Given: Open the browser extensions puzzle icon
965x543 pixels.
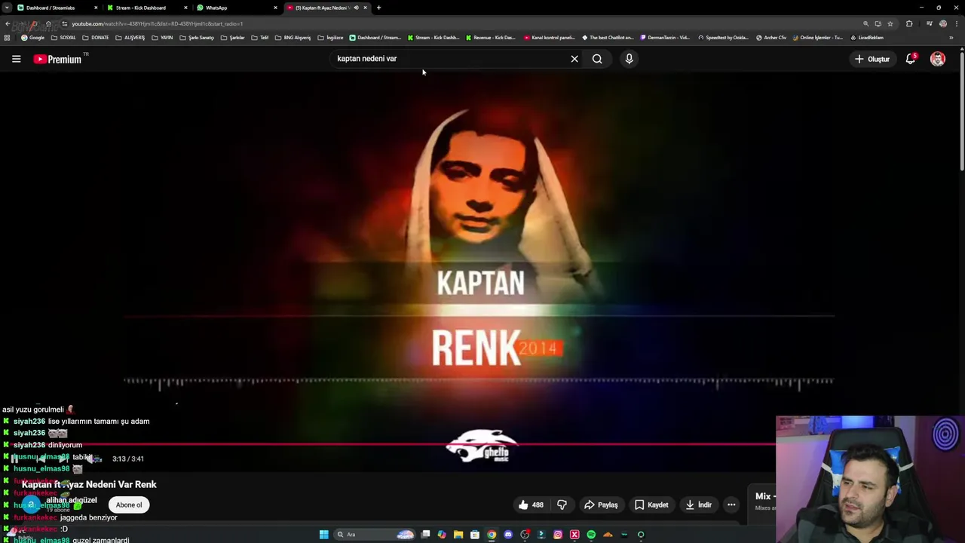Looking at the screenshot, I should click(909, 23).
